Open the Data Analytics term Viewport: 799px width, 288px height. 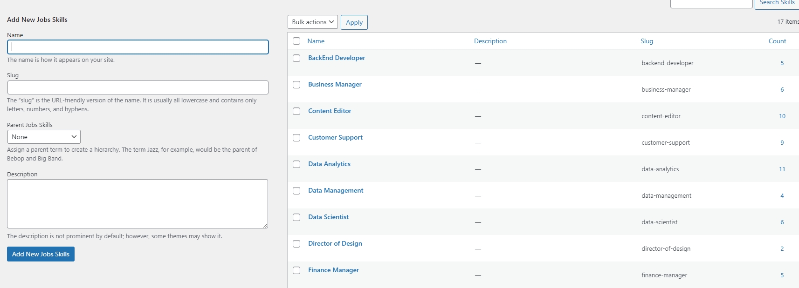point(329,164)
